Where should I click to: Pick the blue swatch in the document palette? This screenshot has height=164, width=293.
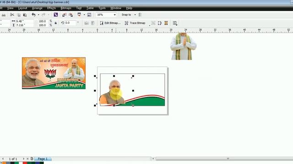tap(38, 163)
